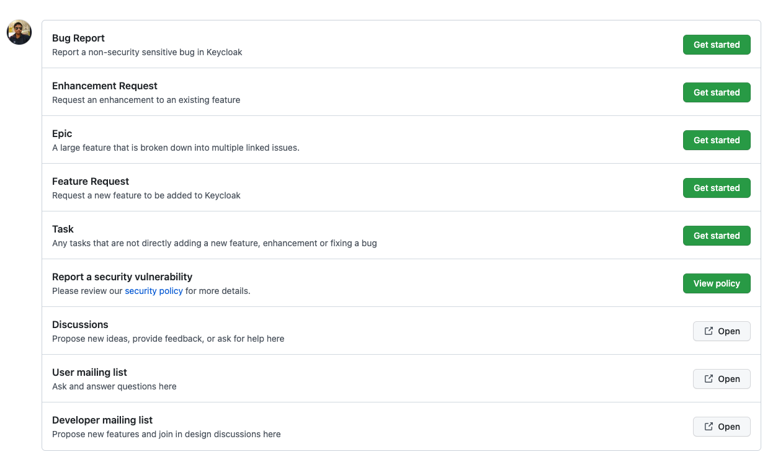Click the user profile avatar picture

[x=19, y=32]
